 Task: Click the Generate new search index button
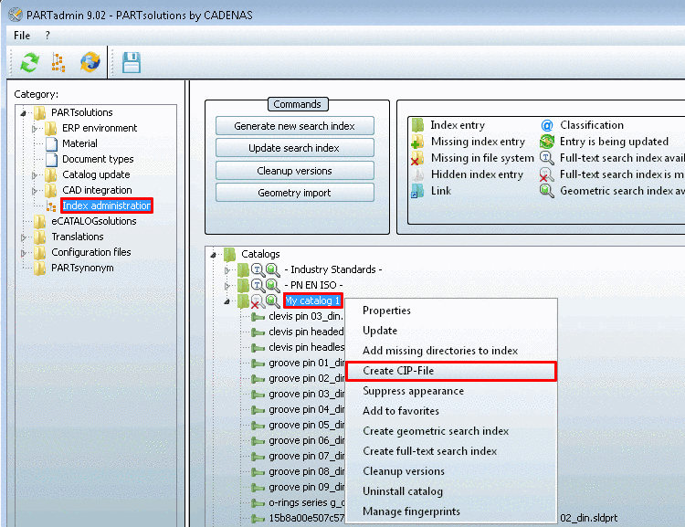point(294,126)
